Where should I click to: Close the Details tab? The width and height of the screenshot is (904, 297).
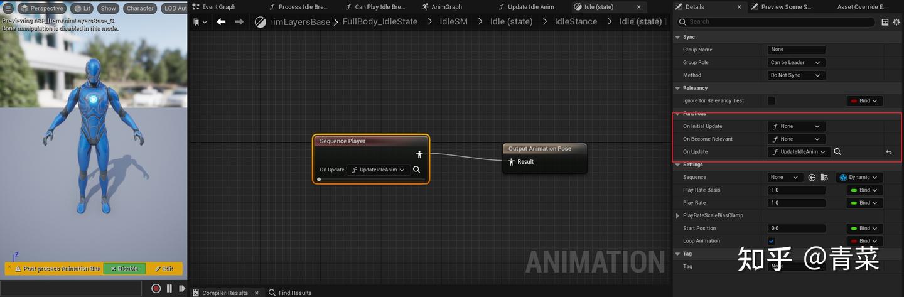click(739, 7)
